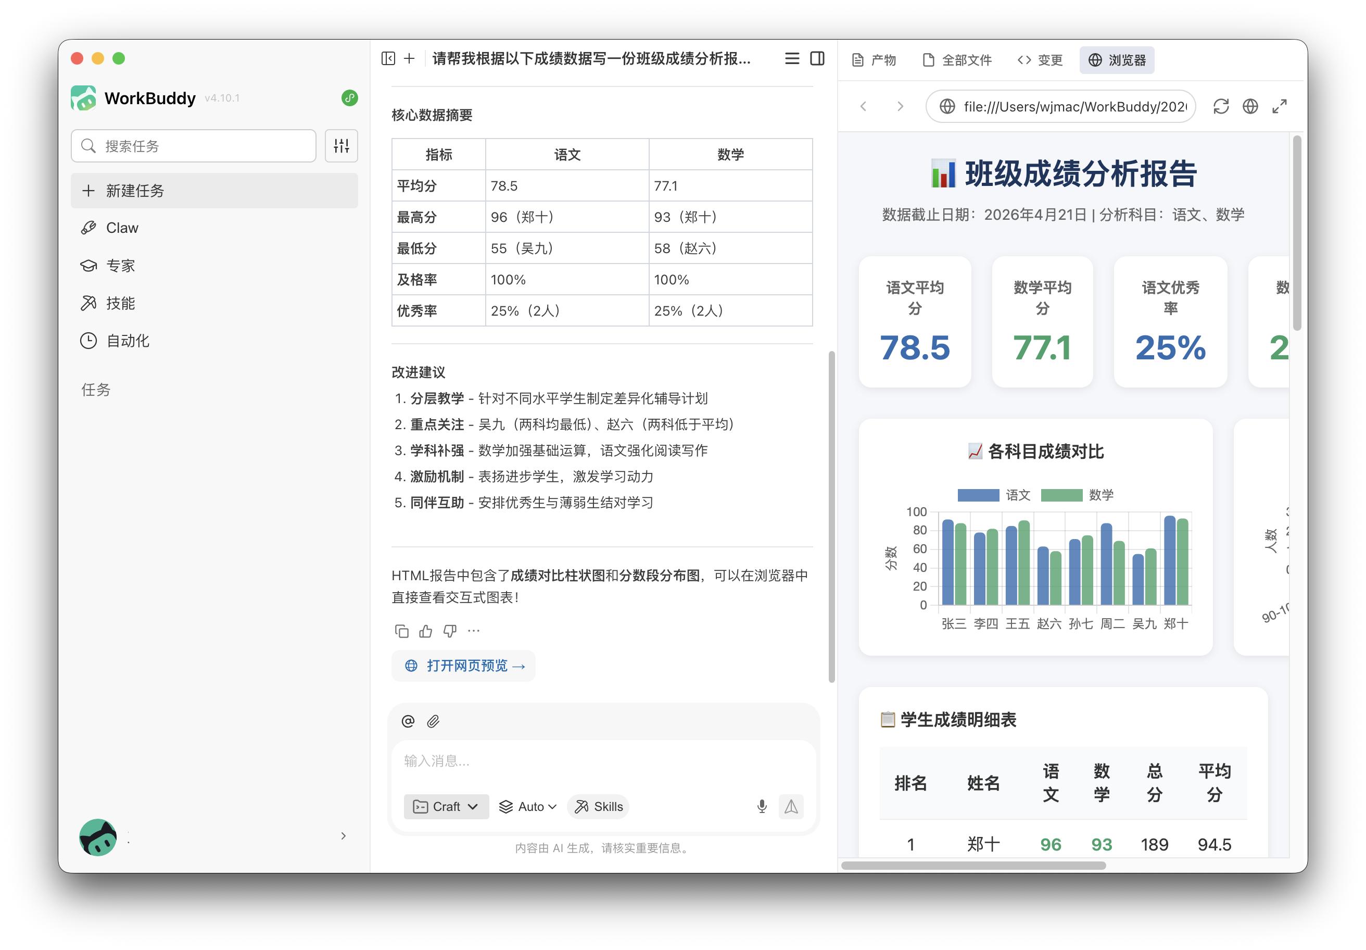Open the Craft mode dropdown
Viewport: 1366px width, 950px height.
coord(446,807)
